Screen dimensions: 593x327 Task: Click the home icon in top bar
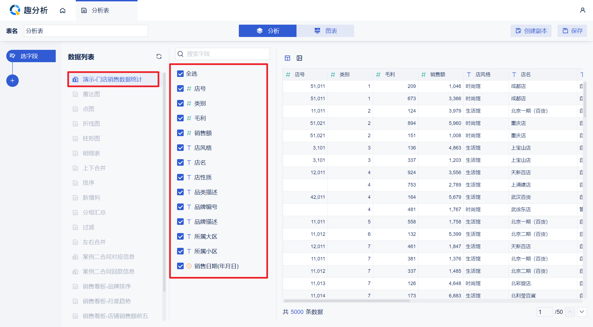coord(63,10)
